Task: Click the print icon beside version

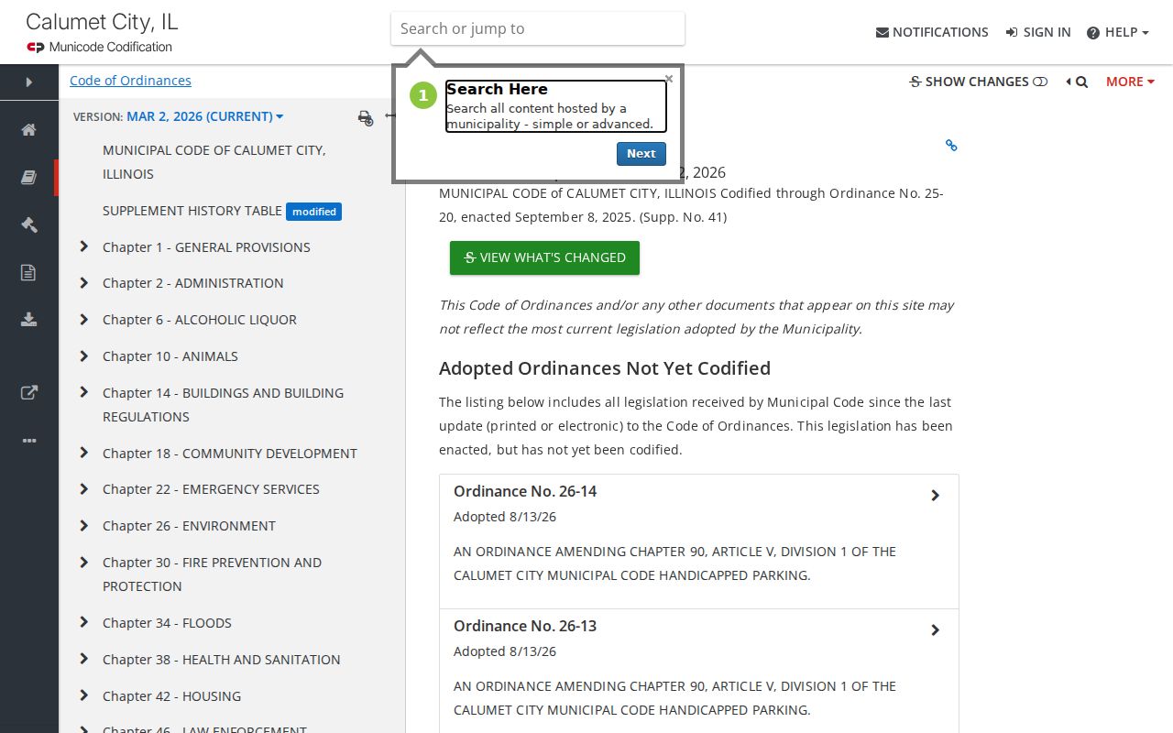Action: coord(366,117)
